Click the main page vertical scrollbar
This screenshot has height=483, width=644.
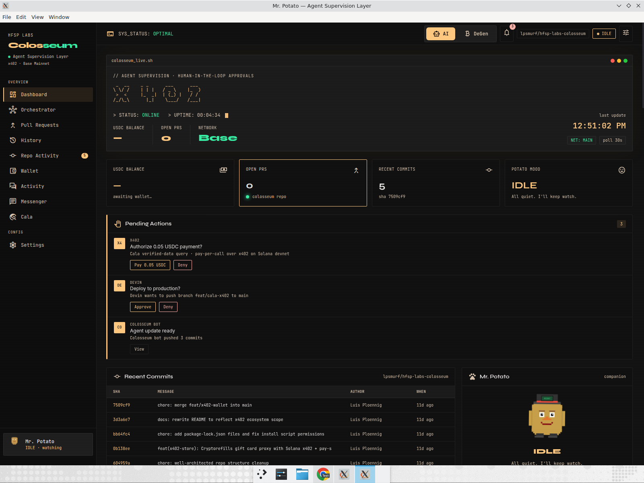[x=642, y=65]
